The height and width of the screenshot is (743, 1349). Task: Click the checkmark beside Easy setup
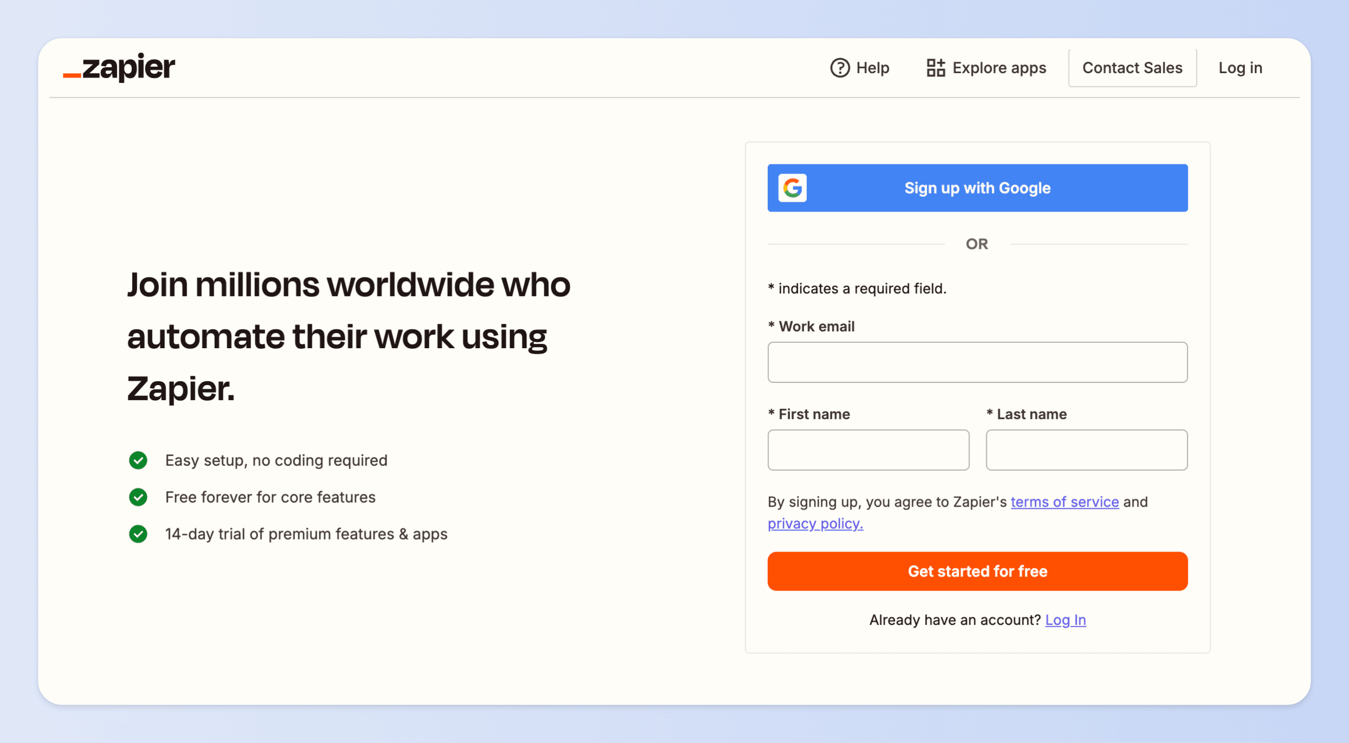tap(138, 460)
